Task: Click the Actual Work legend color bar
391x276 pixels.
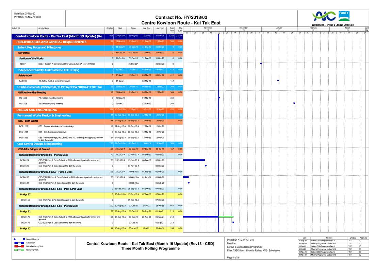Action: (x=19, y=243)
